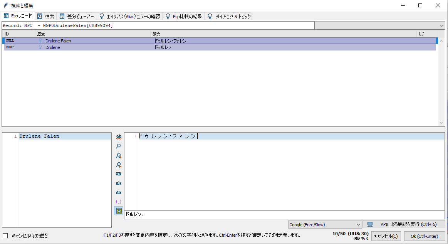The width and height of the screenshot is (448, 244).
Task: Click the APIによる翻訳を実行 button
Action: click(x=404, y=224)
